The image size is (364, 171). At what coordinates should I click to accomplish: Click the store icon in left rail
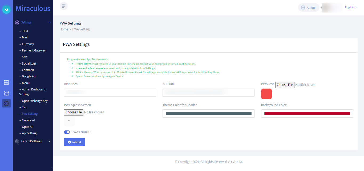(x=6, y=93)
